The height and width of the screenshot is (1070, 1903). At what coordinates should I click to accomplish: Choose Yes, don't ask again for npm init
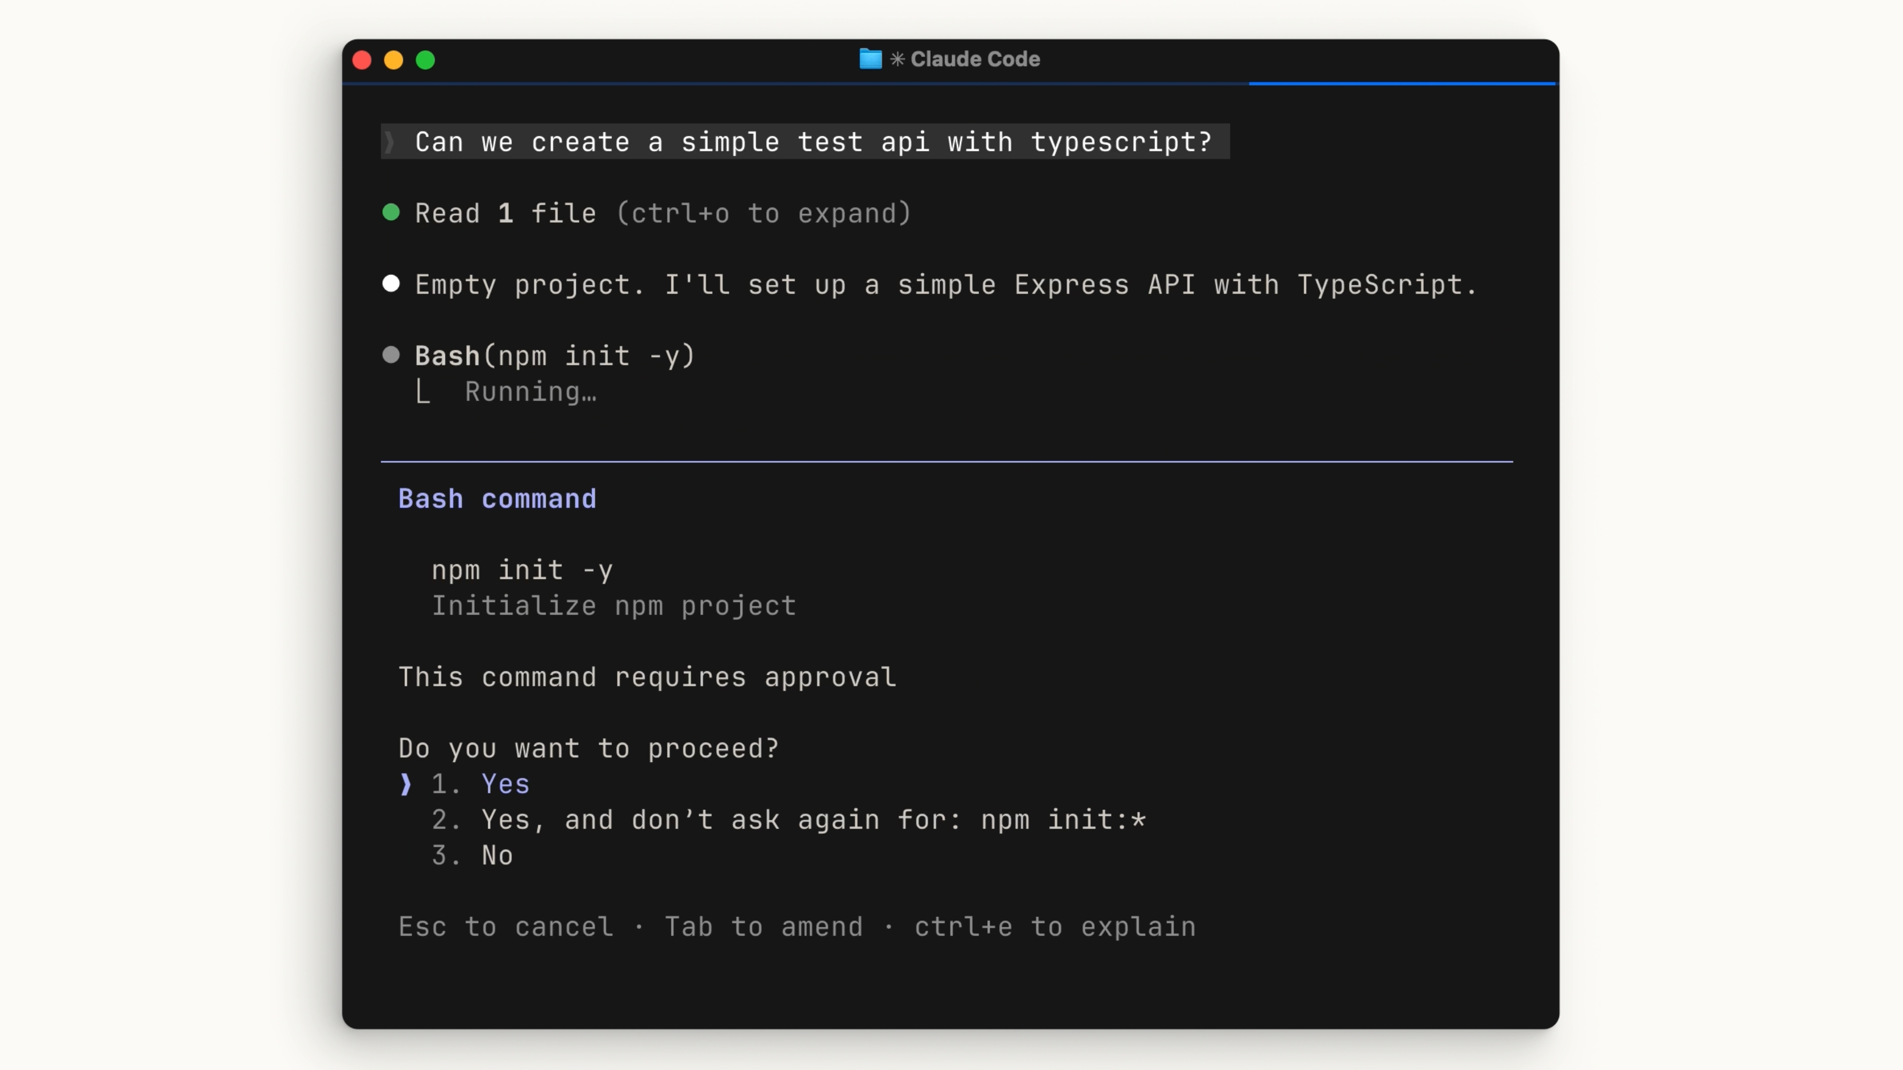tap(813, 820)
